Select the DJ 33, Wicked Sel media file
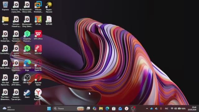Screen dimensions: 199x112 (5, 36)
